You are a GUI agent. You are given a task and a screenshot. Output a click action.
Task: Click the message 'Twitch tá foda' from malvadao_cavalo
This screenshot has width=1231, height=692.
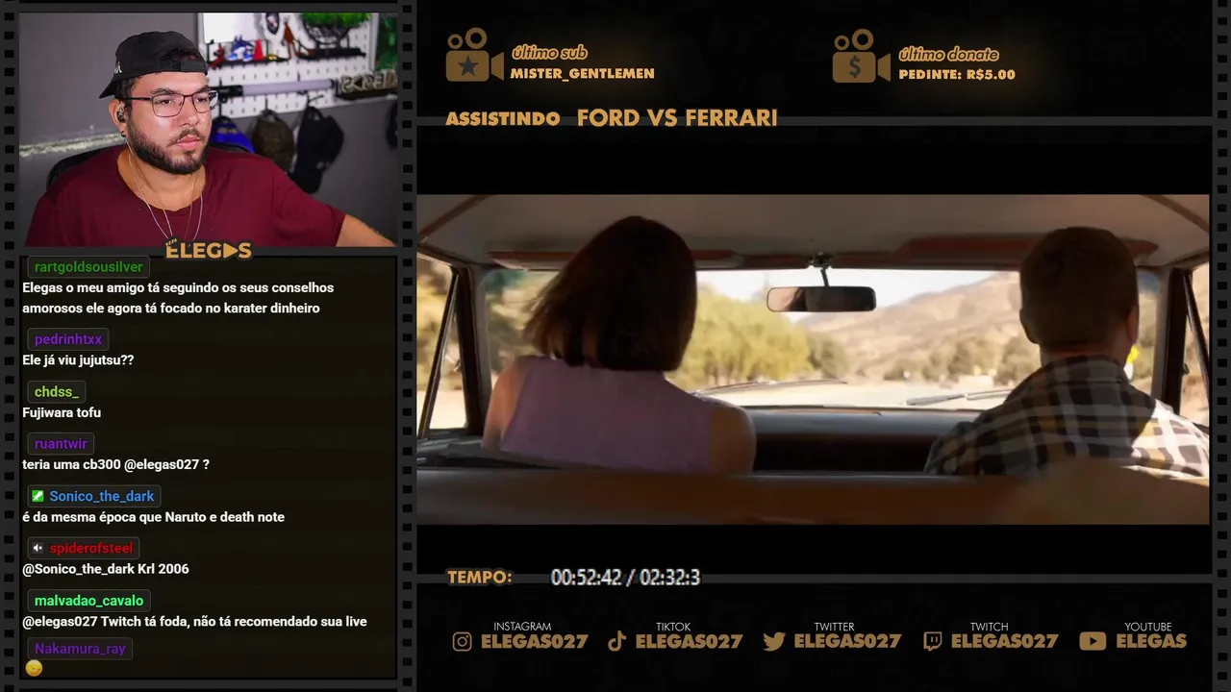coord(194,622)
